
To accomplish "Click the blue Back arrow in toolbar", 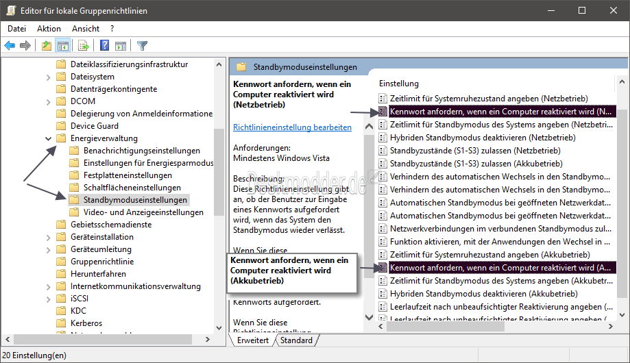I will [10, 46].
